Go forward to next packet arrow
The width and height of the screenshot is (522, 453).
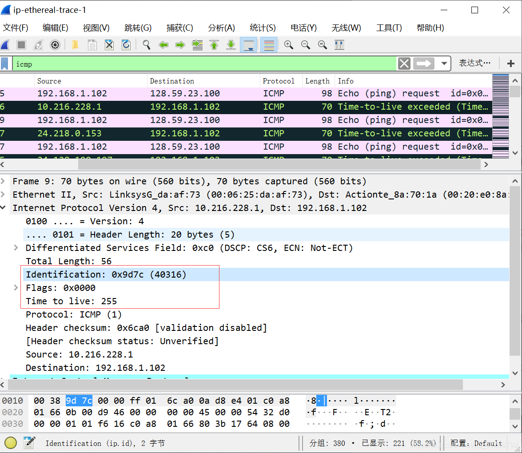coord(180,44)
